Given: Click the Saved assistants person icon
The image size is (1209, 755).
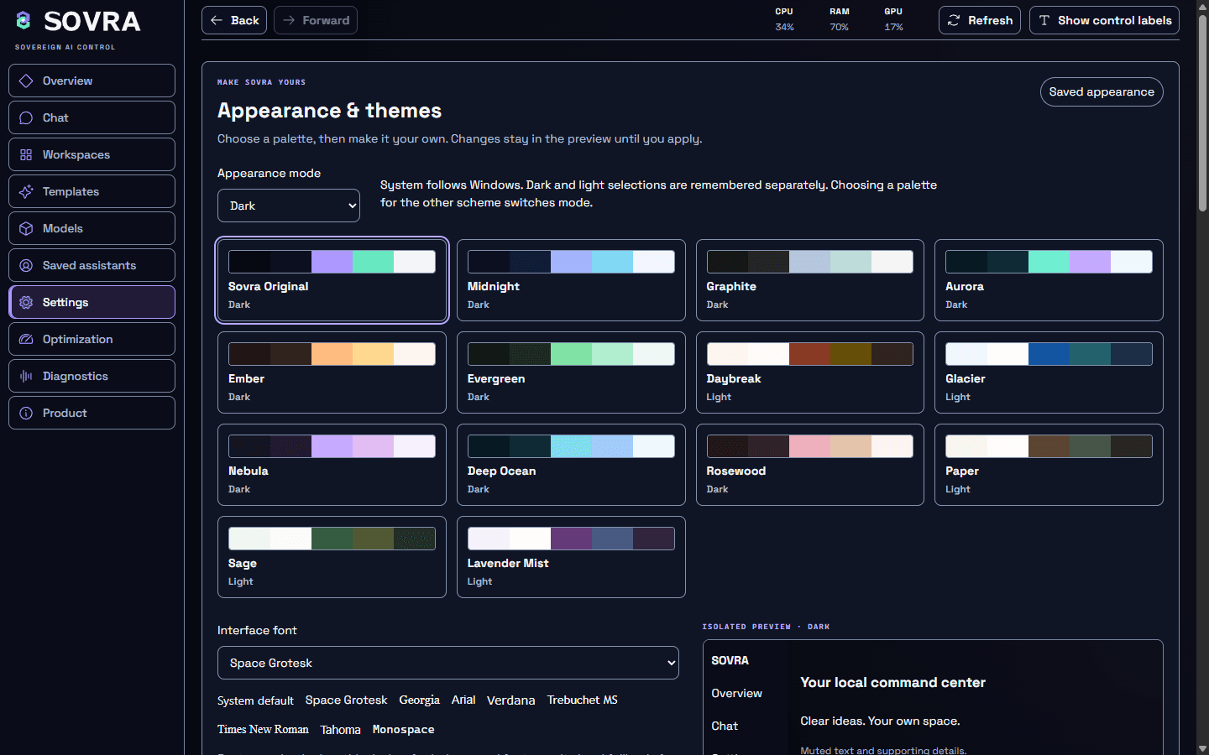Looking at the screenshot, I should (26, 266).
